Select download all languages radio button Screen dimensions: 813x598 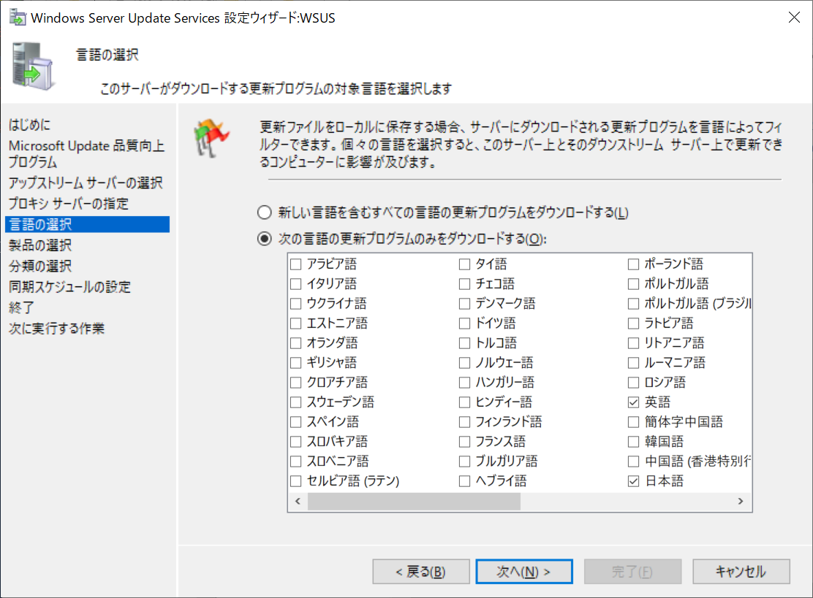265,212
